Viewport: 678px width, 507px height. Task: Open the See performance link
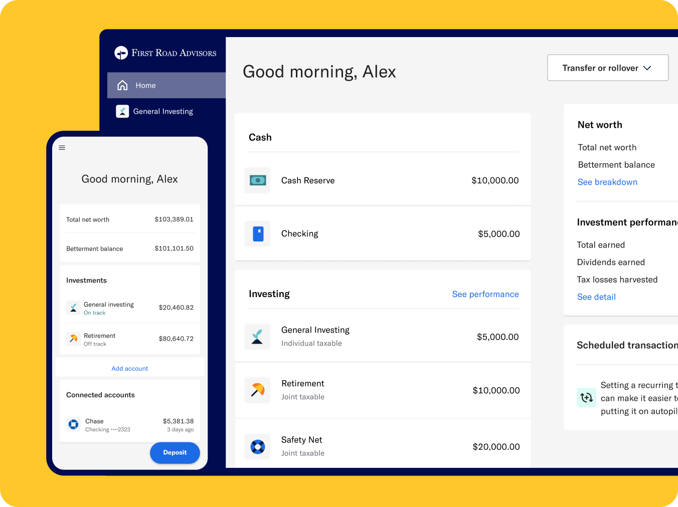485,294
